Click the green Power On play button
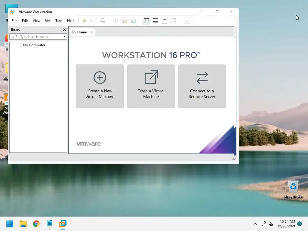Screen dimensions: 308x231 (x=85, y=21)
